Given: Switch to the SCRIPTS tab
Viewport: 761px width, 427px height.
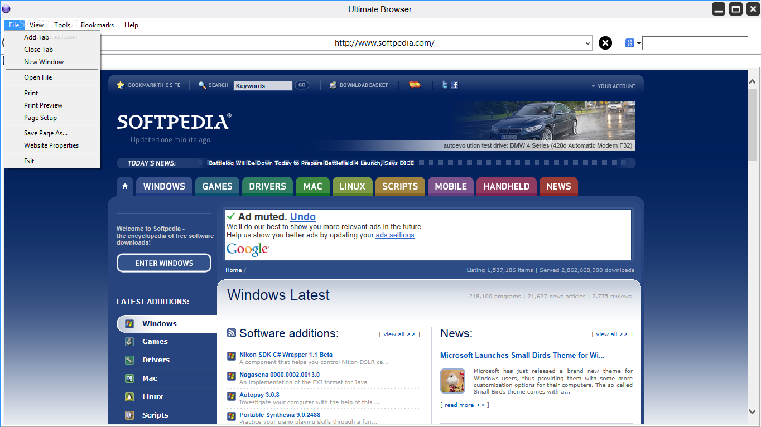Looking at the screenshot, I should 400,186.
